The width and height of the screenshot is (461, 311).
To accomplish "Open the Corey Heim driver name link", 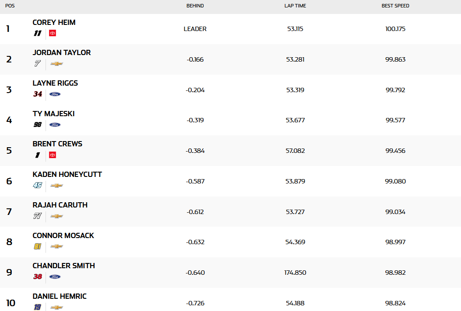I will tap(54, 22).
